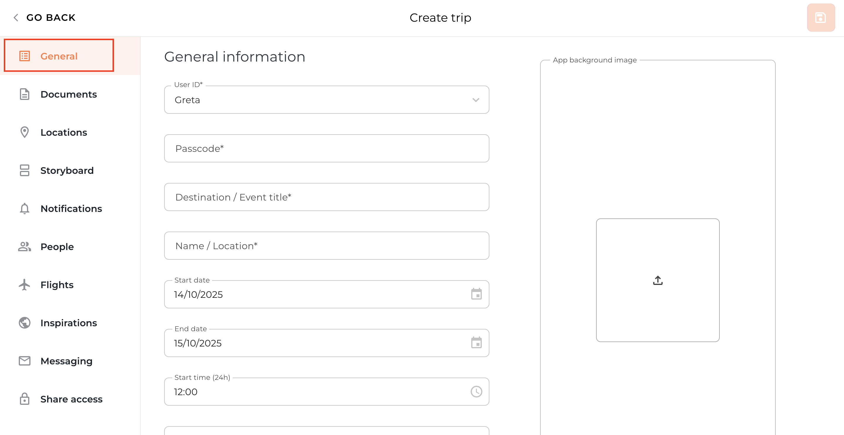Viewport: 844px width, 435px height.
Task: Click the upload arrow icon
Action: pyautogui.click(x=658, y=280)
